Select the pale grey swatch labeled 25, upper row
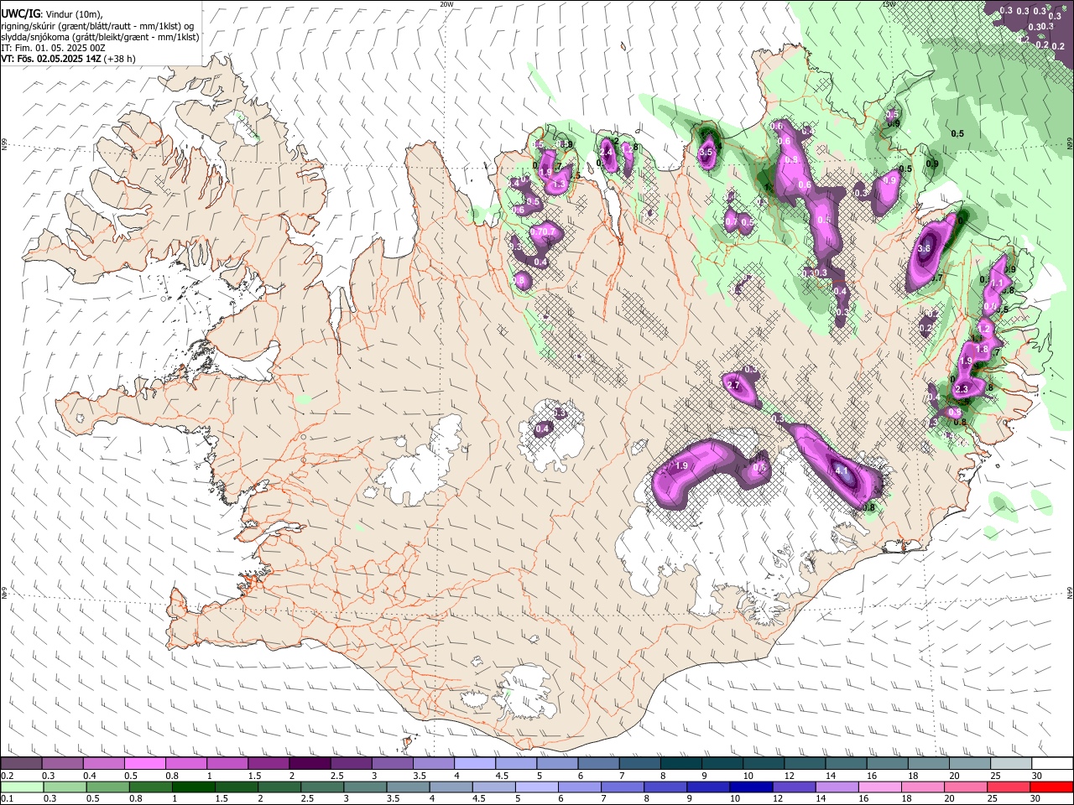The height and width of the screenshot is (805, 1074). [1009, 763]
